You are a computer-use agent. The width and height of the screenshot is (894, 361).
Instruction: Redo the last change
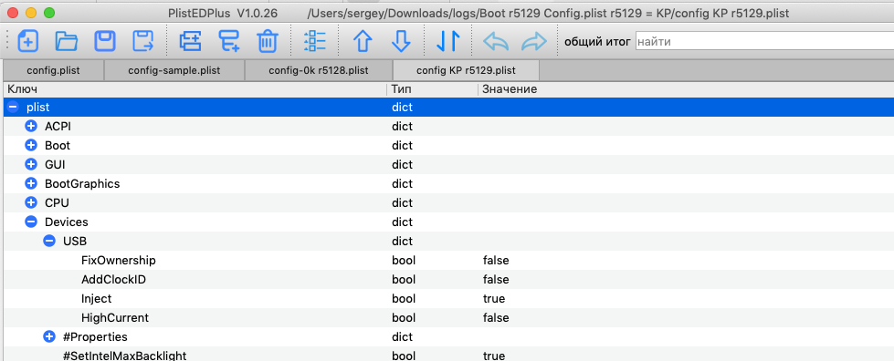(x=534, y=42)
